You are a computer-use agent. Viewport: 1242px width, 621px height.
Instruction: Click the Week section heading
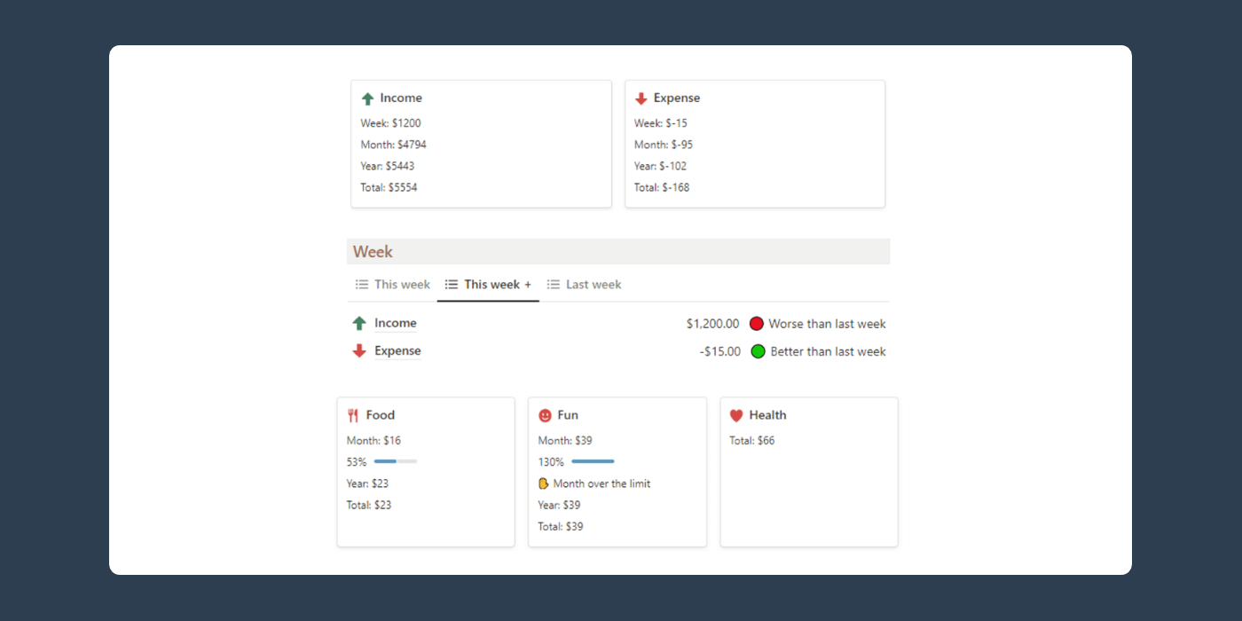coord(373,252)
